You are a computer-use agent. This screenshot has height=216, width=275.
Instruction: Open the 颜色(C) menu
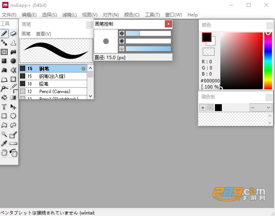point(132,15)
